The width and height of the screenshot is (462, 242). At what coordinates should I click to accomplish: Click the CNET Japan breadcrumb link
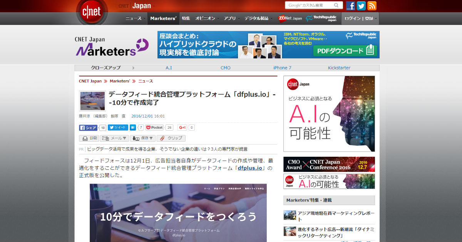(90, 81)
